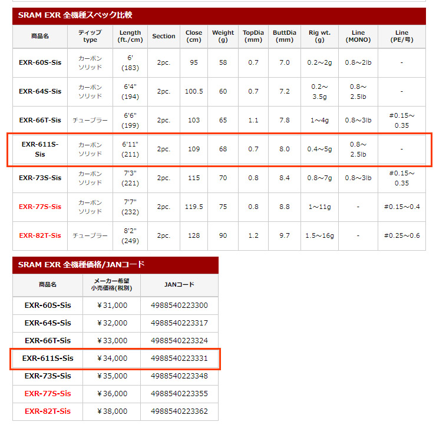Click JAN code 4988540223300
The height and width of the screenshot is (425, 436).
coord(179,306)
